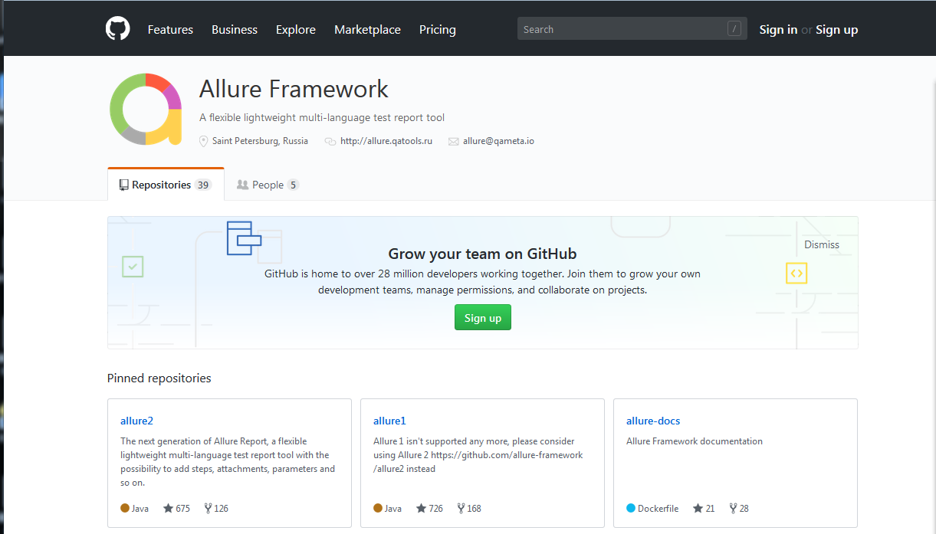Click the fork icon for allure-docs
The width and height of the screenshot is (936, 534).
tap(733, 508)
